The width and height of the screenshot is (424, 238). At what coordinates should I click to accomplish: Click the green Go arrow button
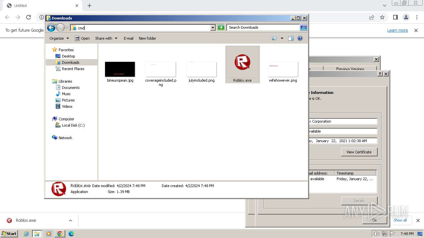point(221,27)
